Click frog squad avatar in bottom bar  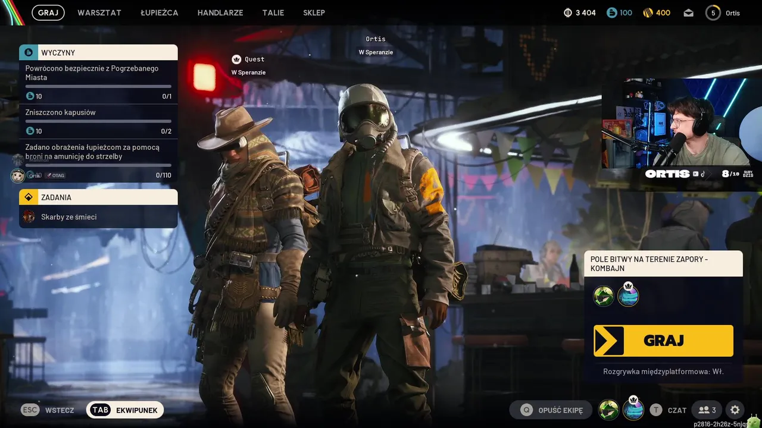tap(609, 410)
